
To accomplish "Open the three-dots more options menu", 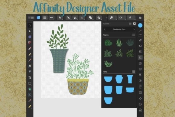I will 52,18.
